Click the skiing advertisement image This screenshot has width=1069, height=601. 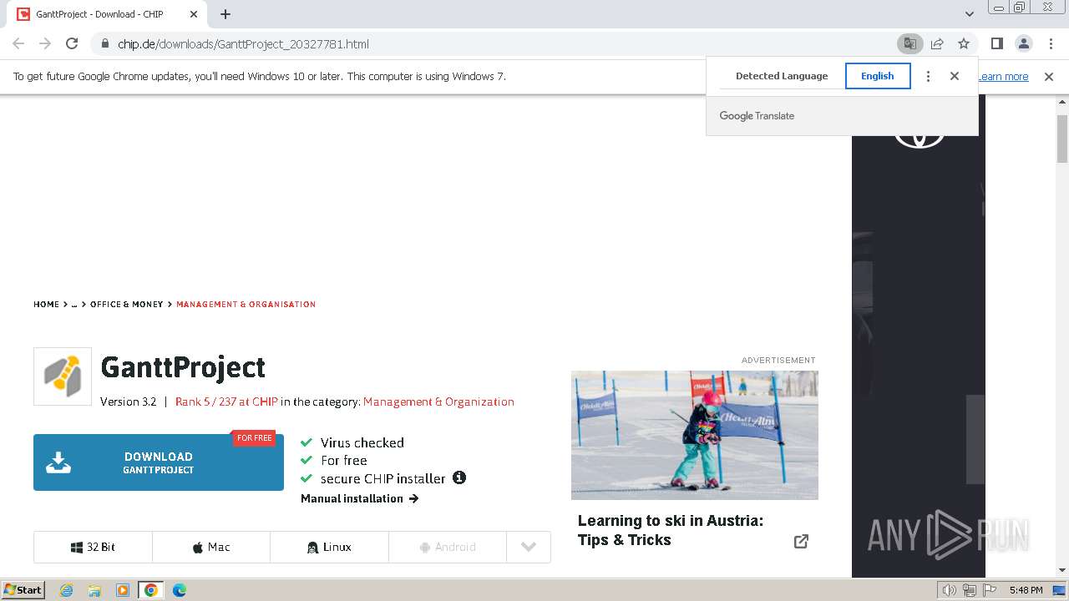[695, 435]
